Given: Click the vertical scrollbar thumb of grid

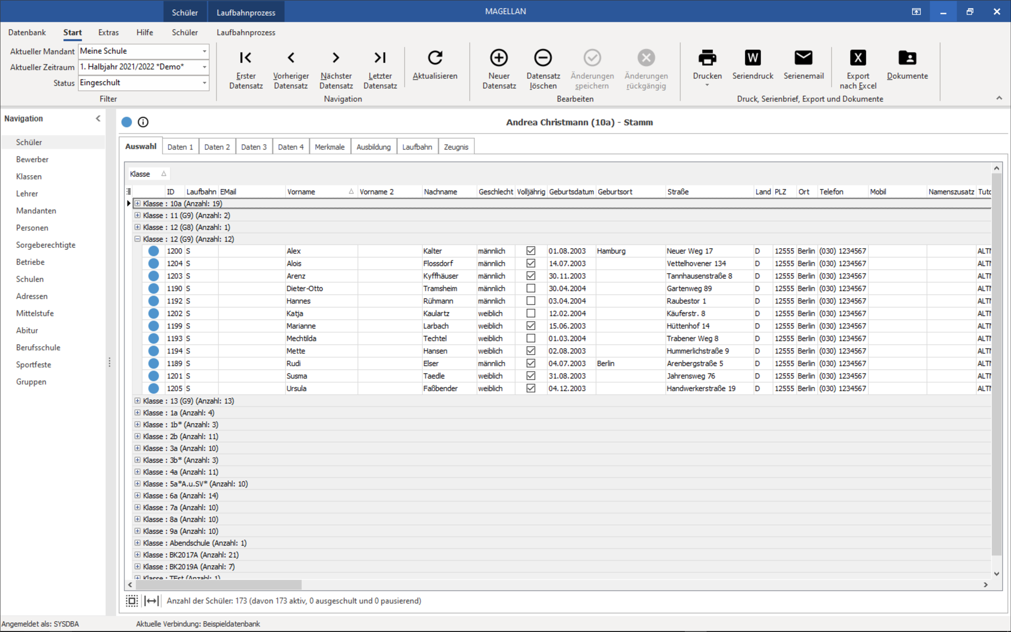Looking at the screenshot, I should (997, 364).
